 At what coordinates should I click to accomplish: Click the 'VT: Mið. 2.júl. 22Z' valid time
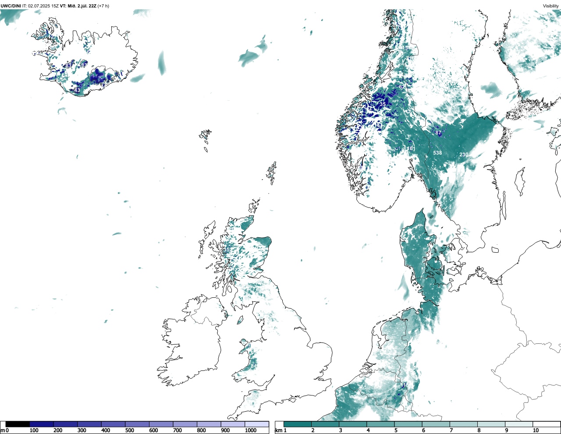pyautogui.click(x=78, y=6)
